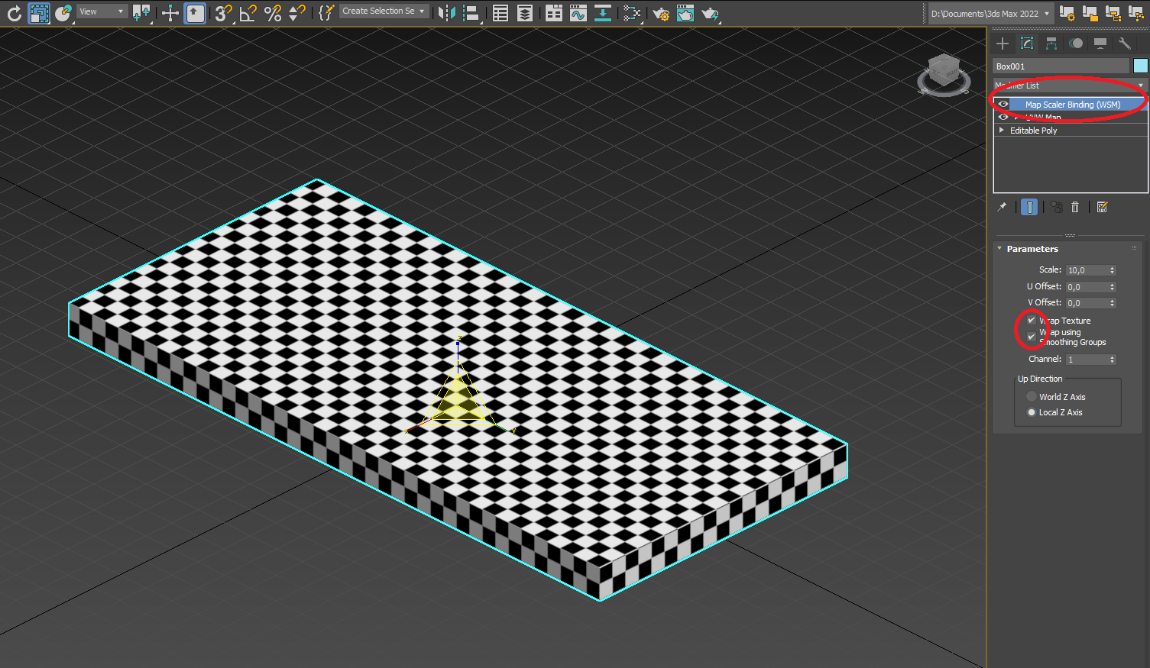The height and width of the screenshot is (668, 1150).
Task: Click the Scale spinner arrows
Action: pos(1112,270)
